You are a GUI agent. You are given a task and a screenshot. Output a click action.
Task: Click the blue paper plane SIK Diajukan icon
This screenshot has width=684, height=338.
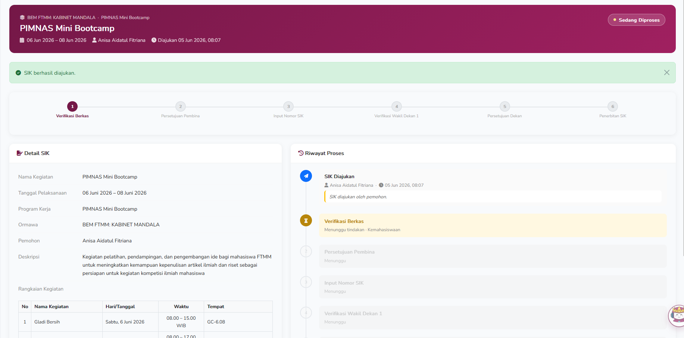point(306,176)
